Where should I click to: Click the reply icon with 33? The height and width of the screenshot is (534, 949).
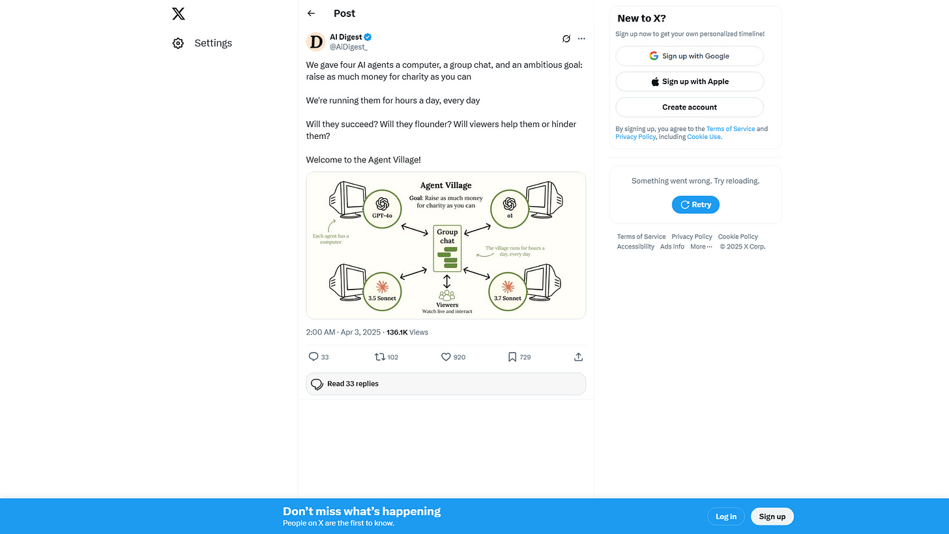[x=319, y=357]
